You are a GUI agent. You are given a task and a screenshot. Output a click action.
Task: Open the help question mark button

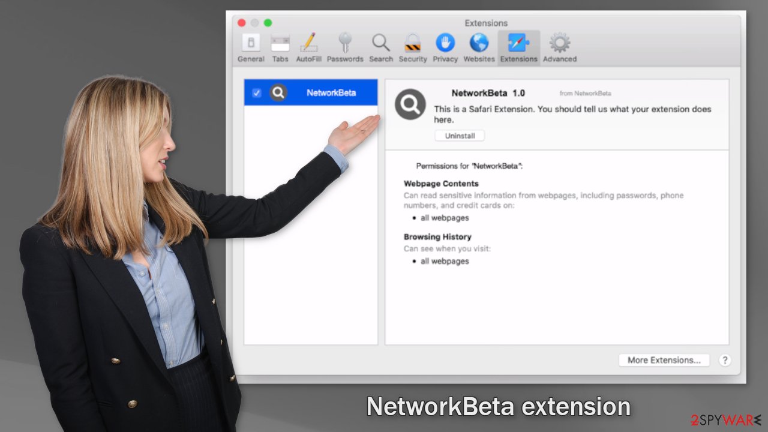click(x=725, y=360)
